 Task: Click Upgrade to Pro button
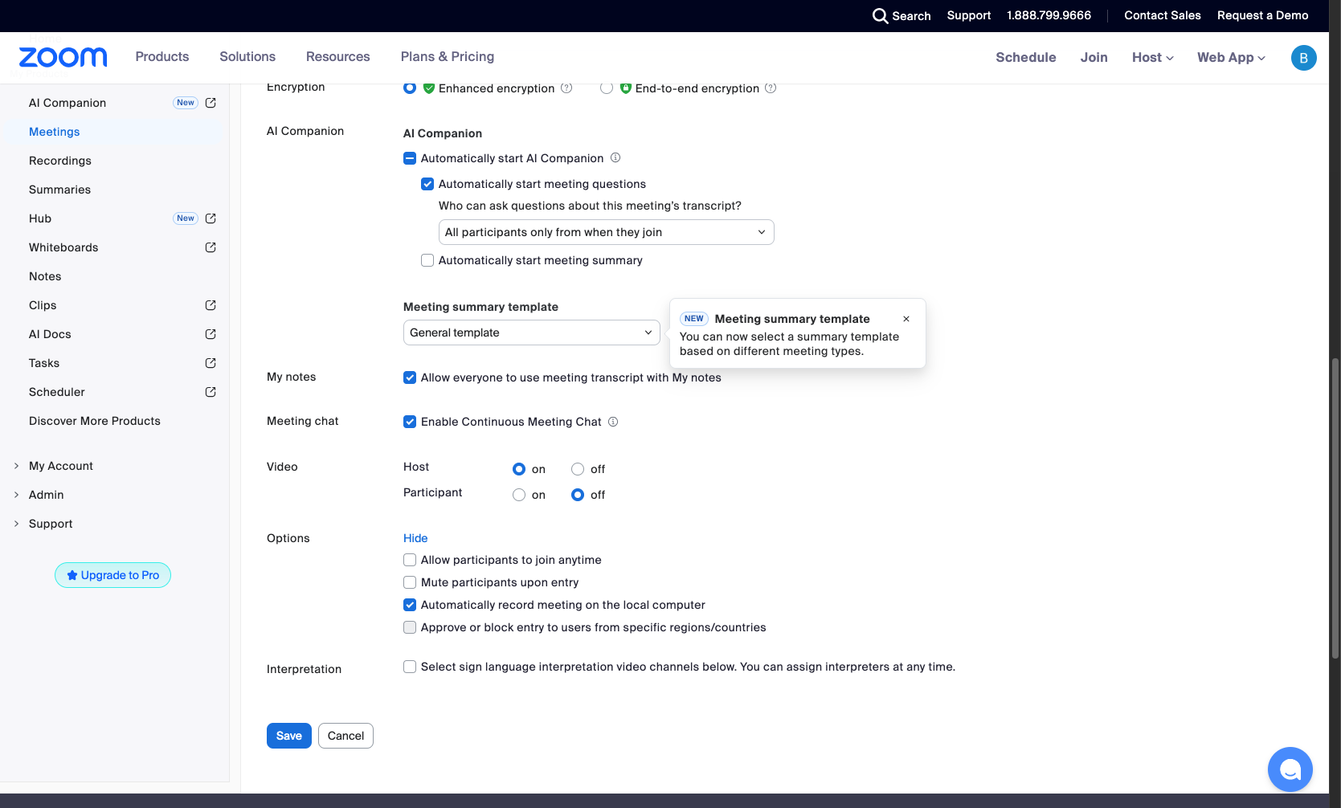click(x=112, y=575)
